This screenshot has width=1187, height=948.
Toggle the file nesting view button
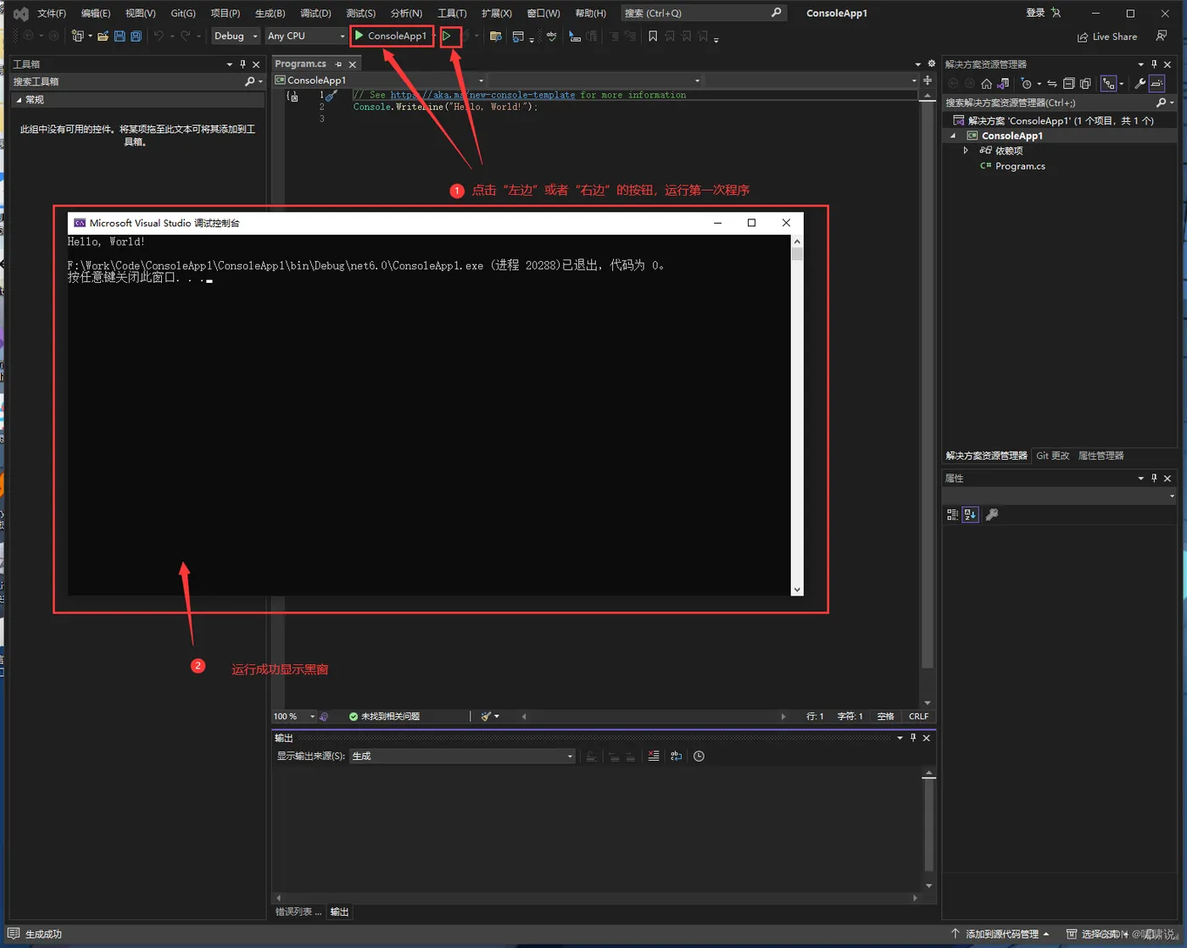coord(1109,84)
